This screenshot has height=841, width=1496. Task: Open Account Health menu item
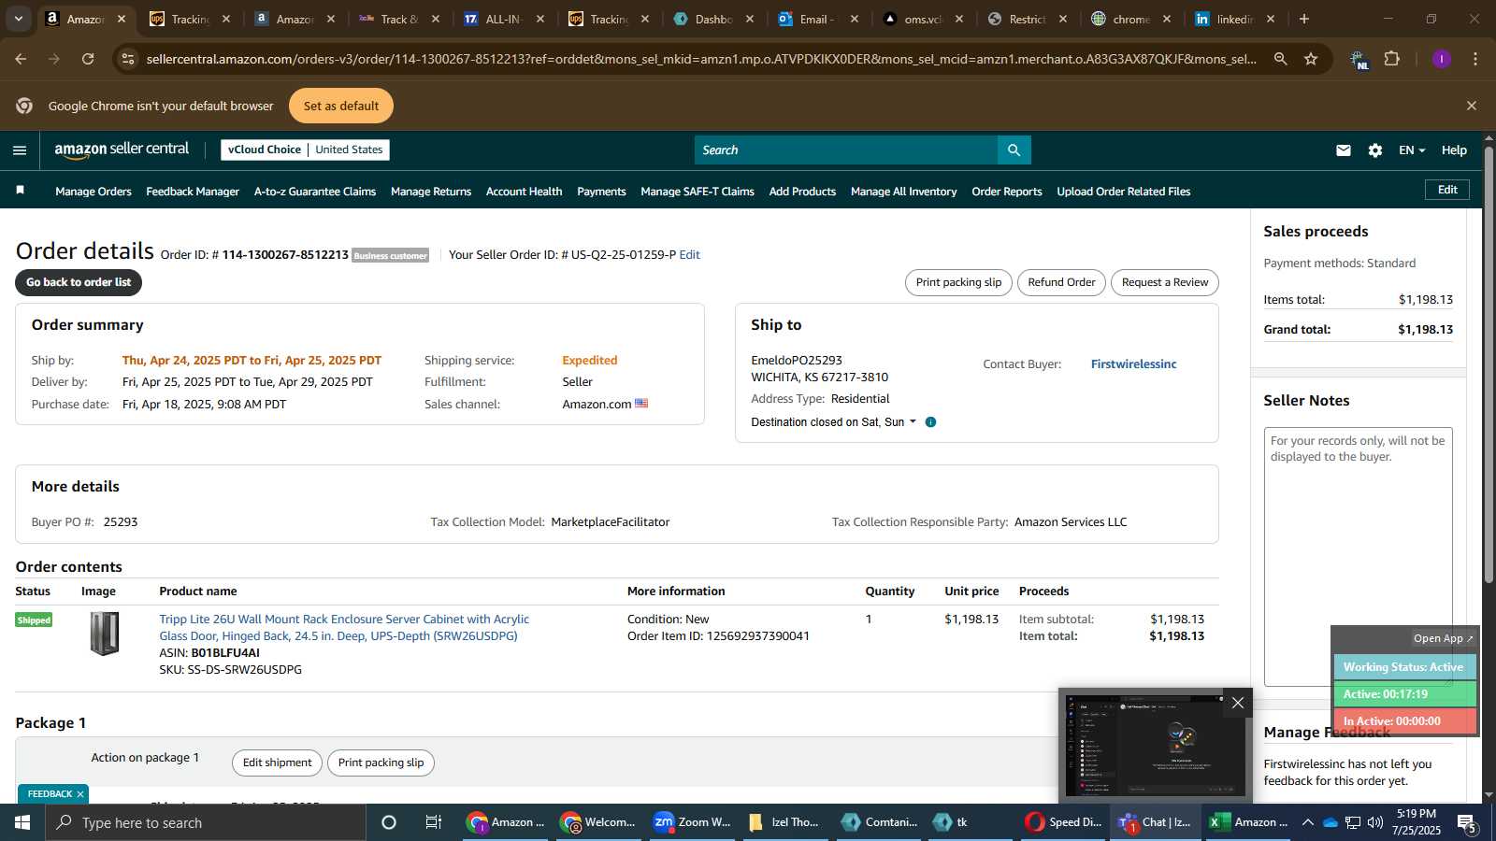pyautogui.click(x=524, y=191)
